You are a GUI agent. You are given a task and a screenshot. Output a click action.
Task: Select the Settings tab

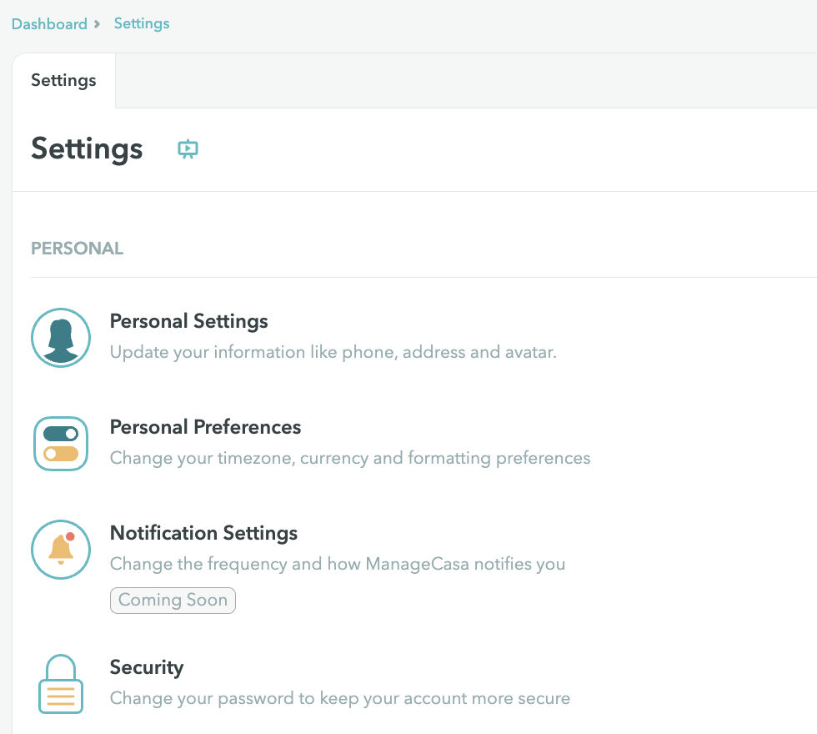pos(63,81)
